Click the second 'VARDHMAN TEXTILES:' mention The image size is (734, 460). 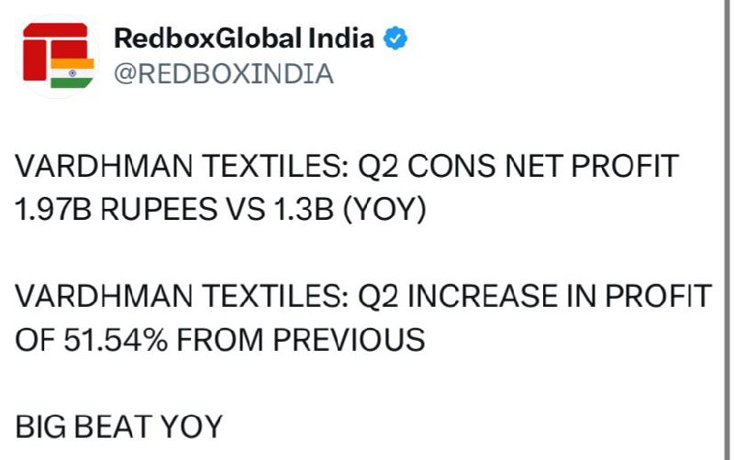point(182,296)
